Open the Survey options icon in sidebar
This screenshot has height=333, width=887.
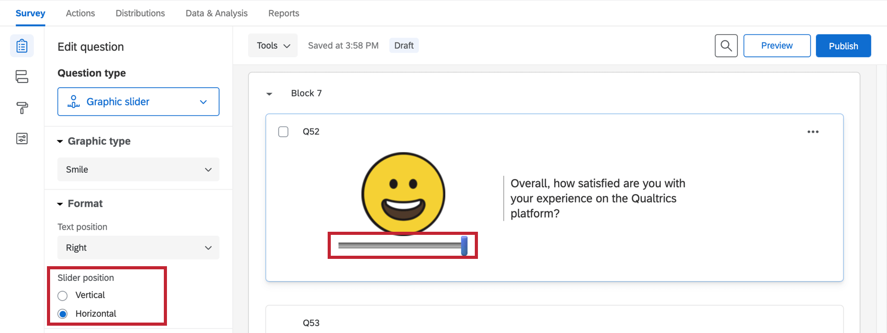point(22,138)
